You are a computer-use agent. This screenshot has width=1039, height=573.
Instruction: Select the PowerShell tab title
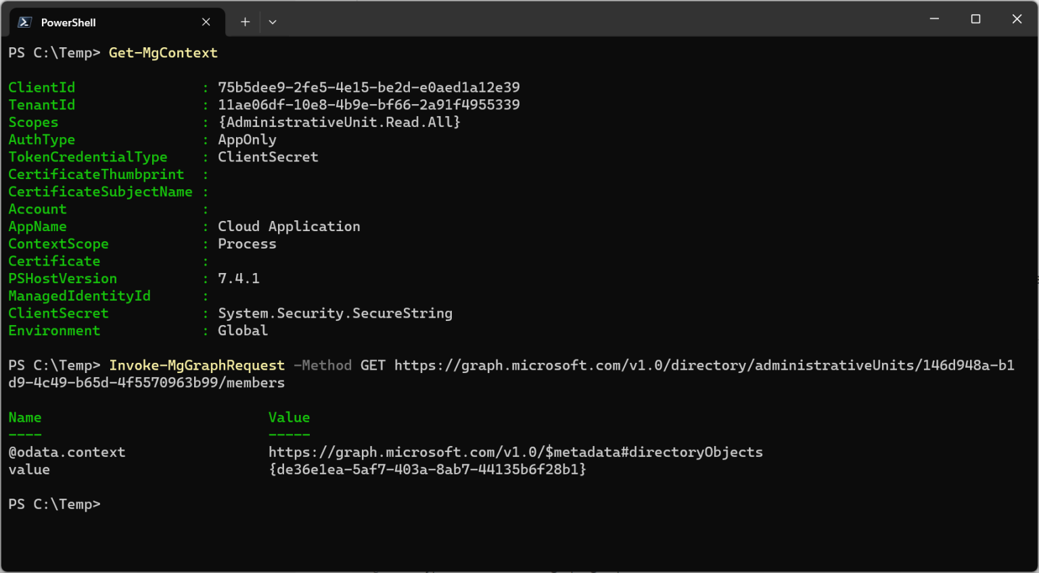[x=68, y=22]
